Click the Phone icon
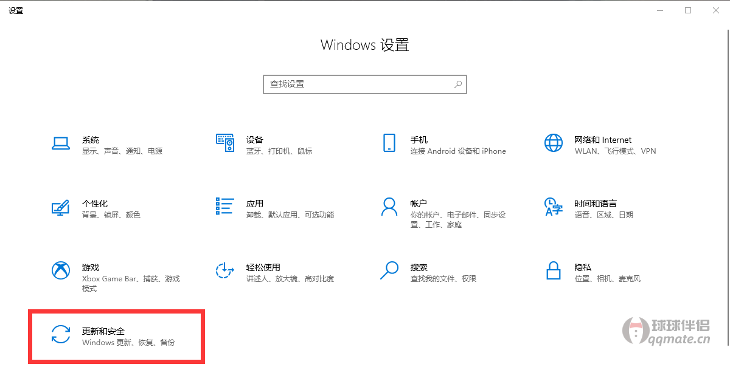 (x=389, y=143)
